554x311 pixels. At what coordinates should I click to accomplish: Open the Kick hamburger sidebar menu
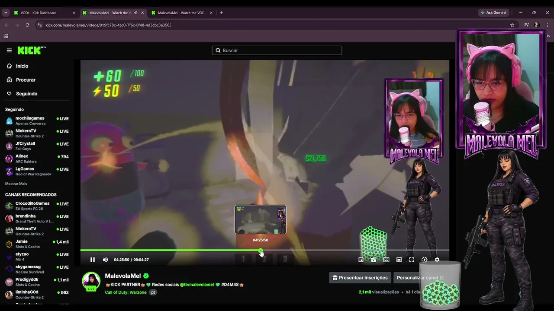(9, 51)
